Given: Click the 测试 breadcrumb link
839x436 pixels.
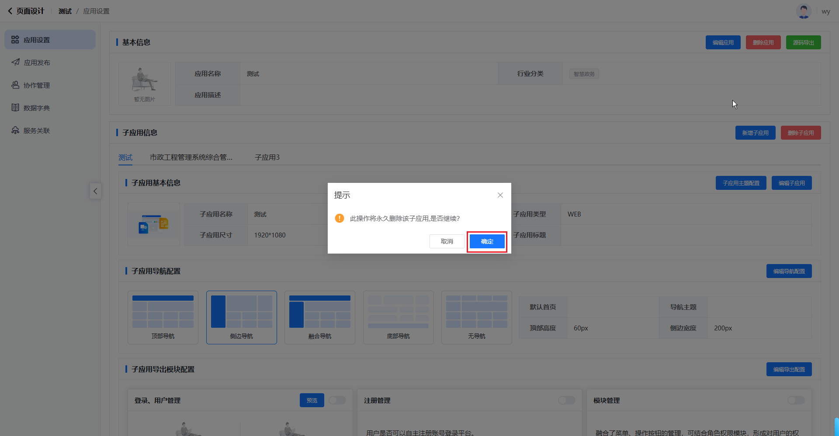Looking at the screenshot, I should (x=65, y=11).
